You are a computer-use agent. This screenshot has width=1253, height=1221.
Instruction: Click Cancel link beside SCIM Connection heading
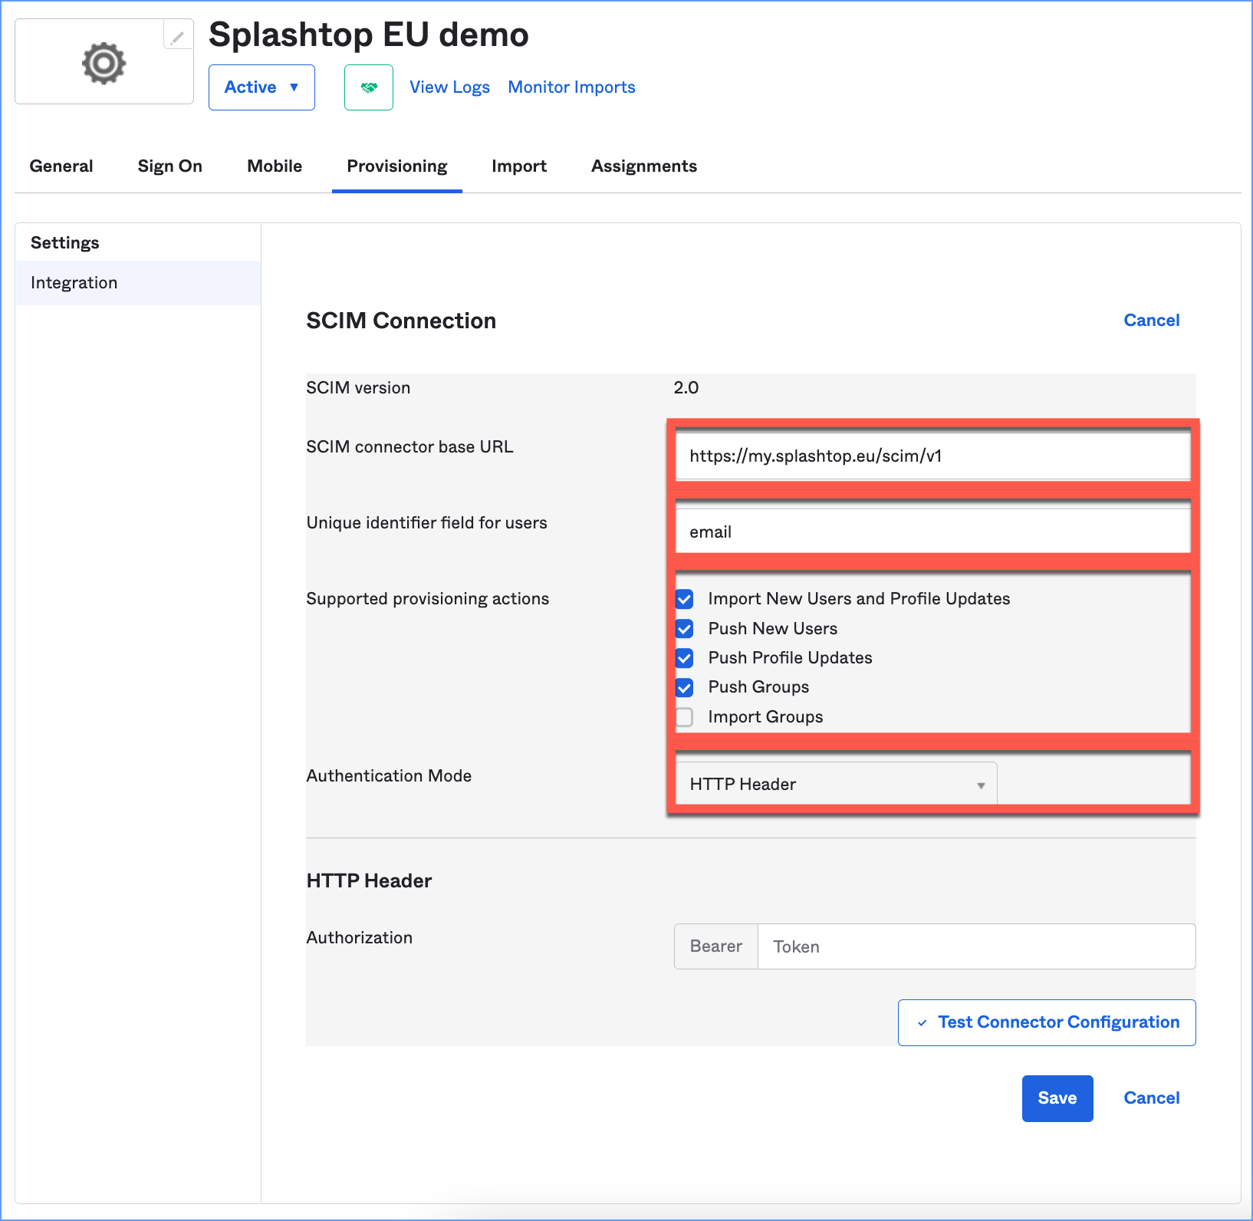(1152, 321)
